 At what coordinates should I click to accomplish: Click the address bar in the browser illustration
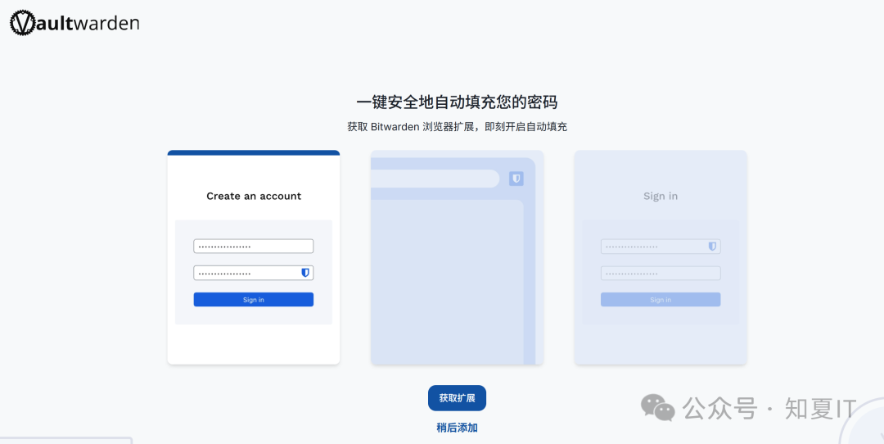(435, 179)
